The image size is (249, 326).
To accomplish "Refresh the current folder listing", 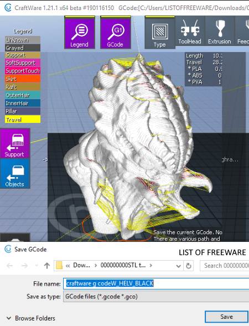I will click(189, 266).
